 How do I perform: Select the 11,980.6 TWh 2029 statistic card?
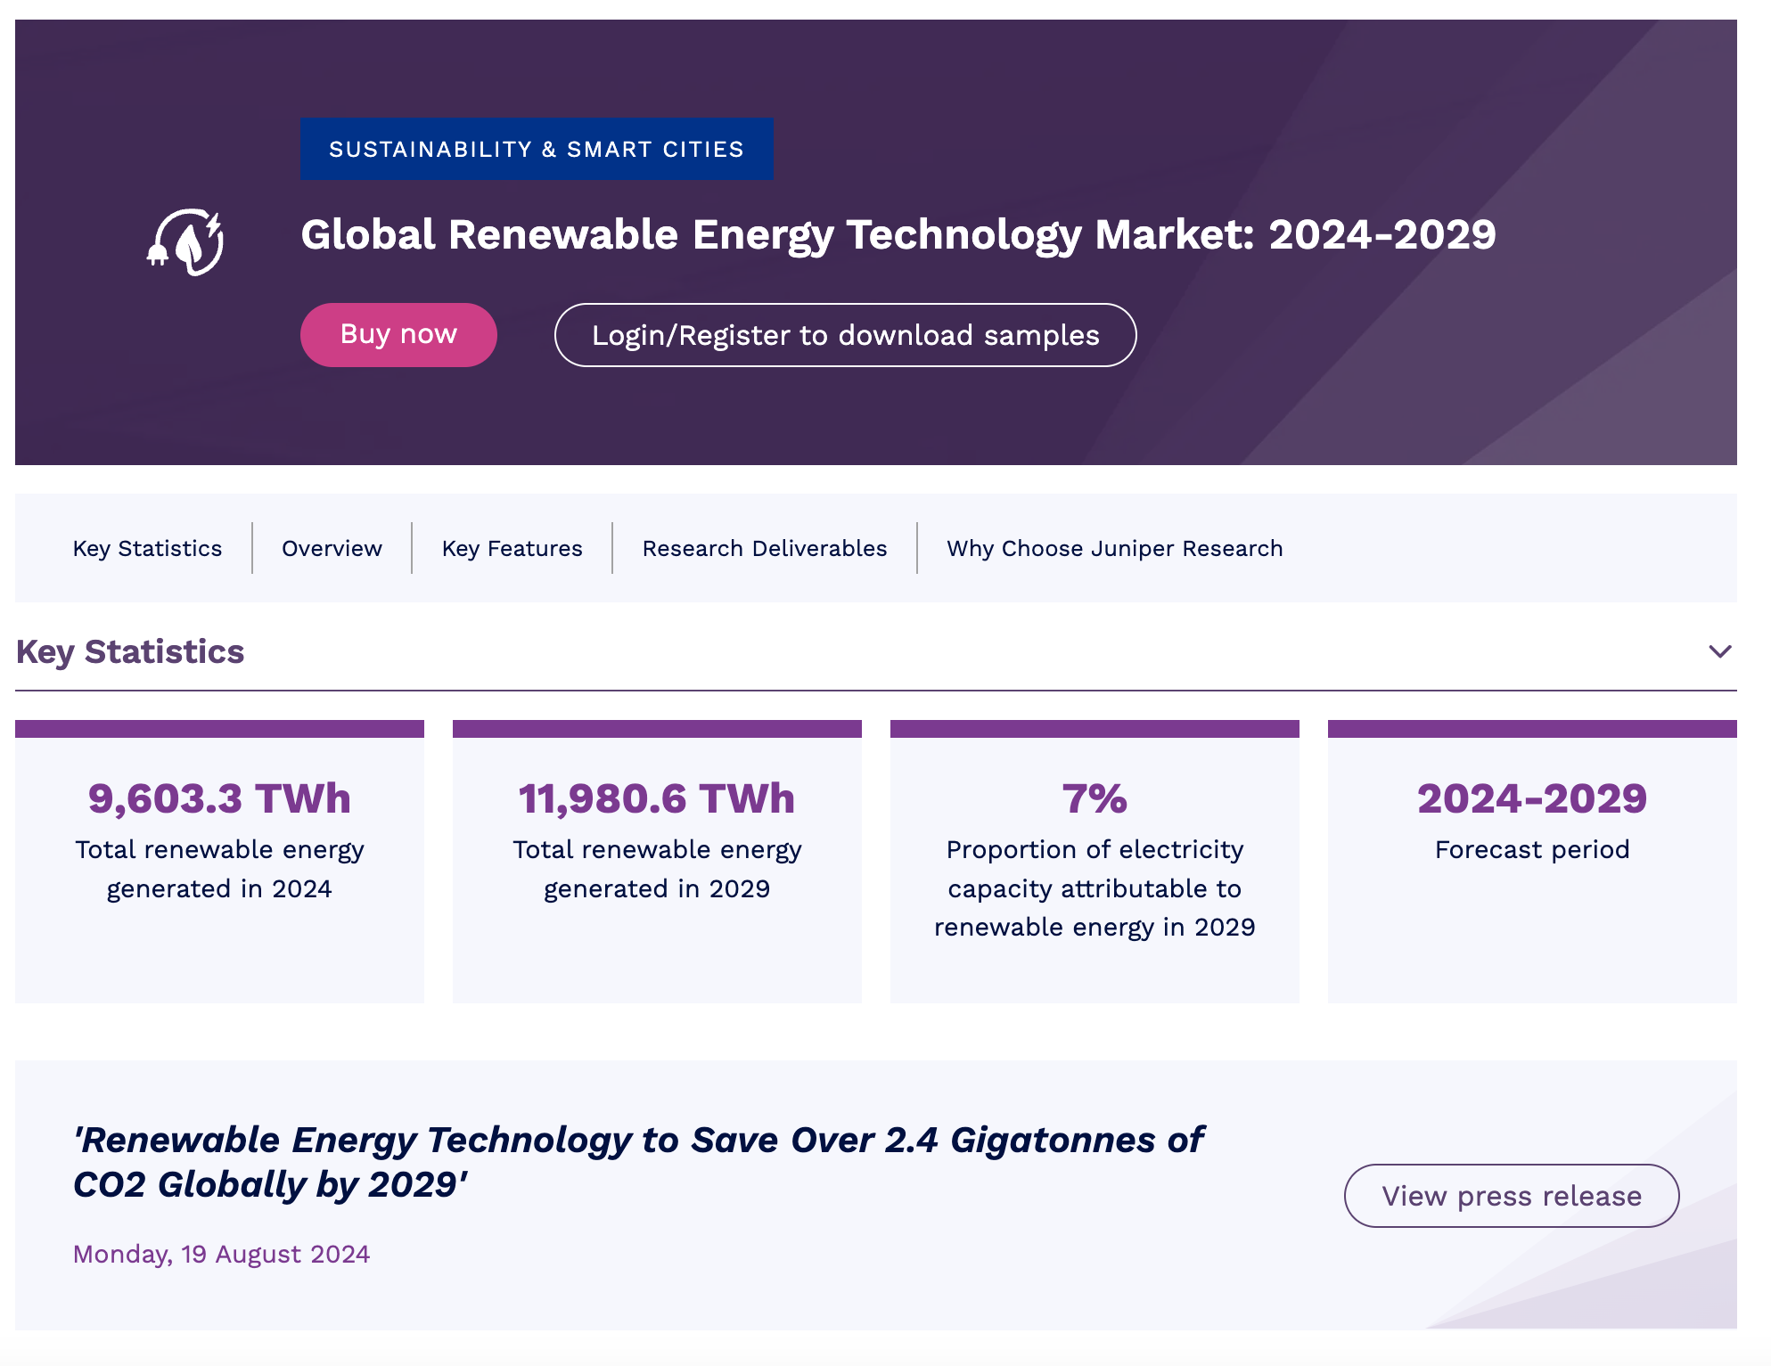657,860
